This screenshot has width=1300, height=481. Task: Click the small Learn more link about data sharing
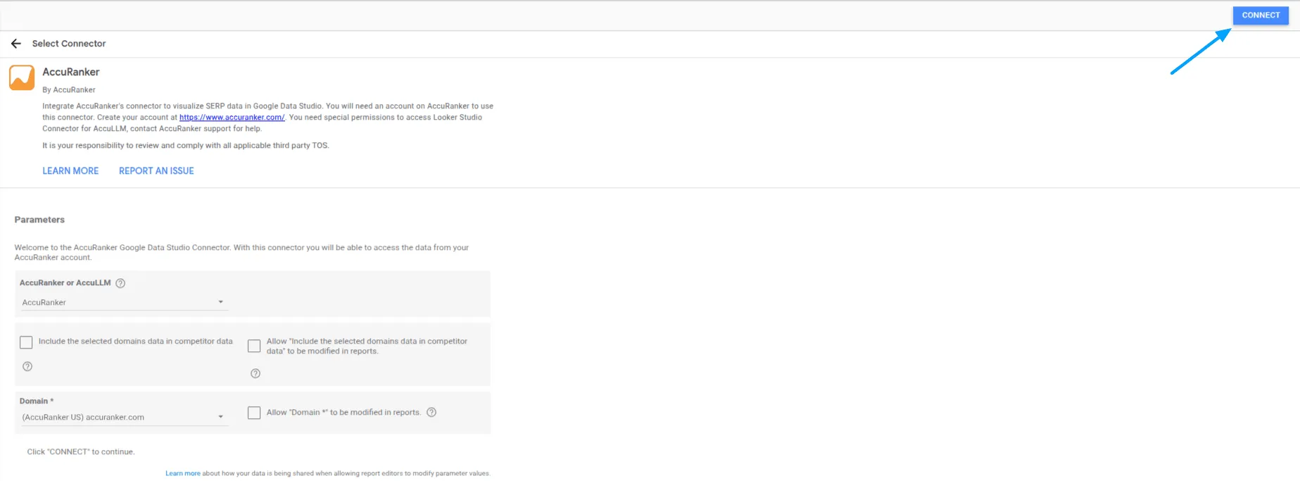coord(182,473)
